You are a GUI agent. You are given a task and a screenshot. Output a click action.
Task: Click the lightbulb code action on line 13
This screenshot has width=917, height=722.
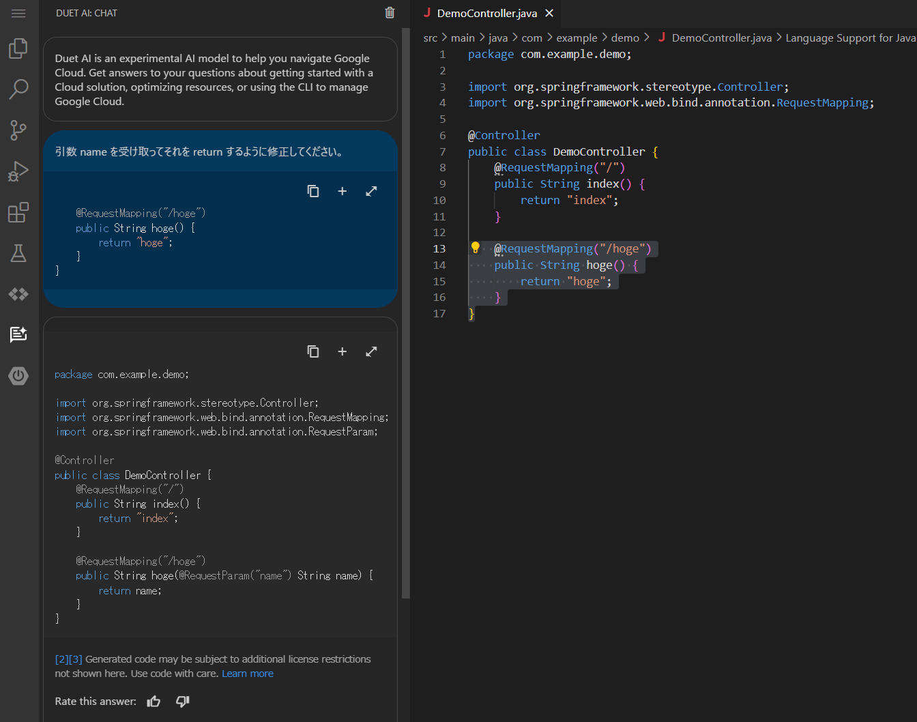476,248
